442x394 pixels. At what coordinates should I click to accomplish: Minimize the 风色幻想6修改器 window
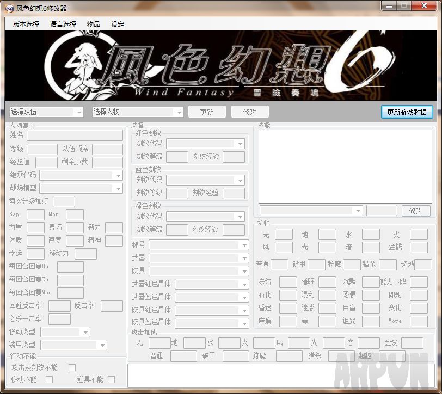click(389, 6)
